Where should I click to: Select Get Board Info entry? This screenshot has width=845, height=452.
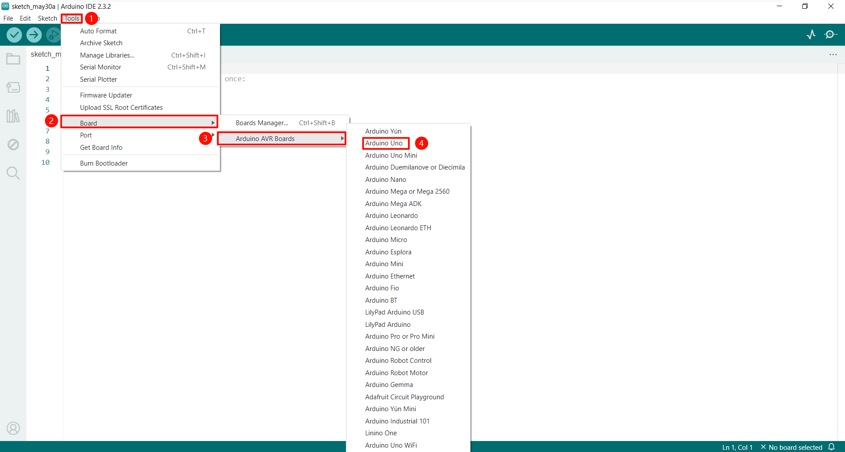(x=141, y=148)
